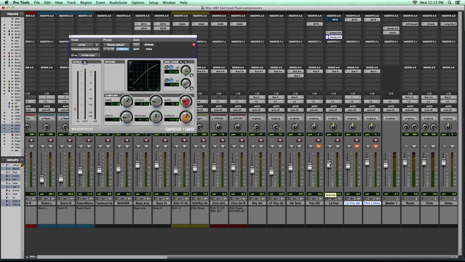The image size is (465, 262).
Task: Open the automation mode selector on Ld Vox track
Action: (333, 110)
